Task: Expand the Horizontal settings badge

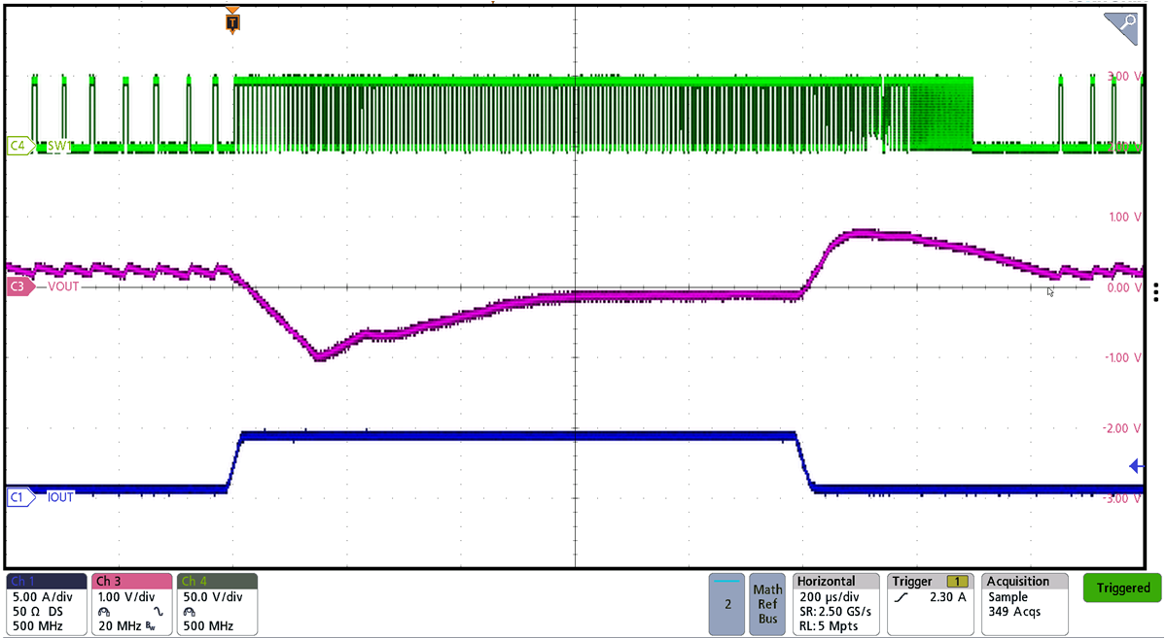Action: tap(833, 604)
